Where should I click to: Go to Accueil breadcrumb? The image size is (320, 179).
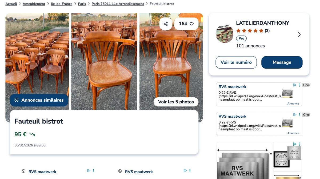pos(11,4)
